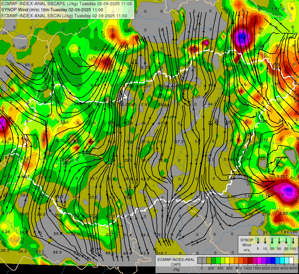Click the 42.3 value on the map
Image resolution: width=299 pixels, height=274 pixels.
pos(111,216)
